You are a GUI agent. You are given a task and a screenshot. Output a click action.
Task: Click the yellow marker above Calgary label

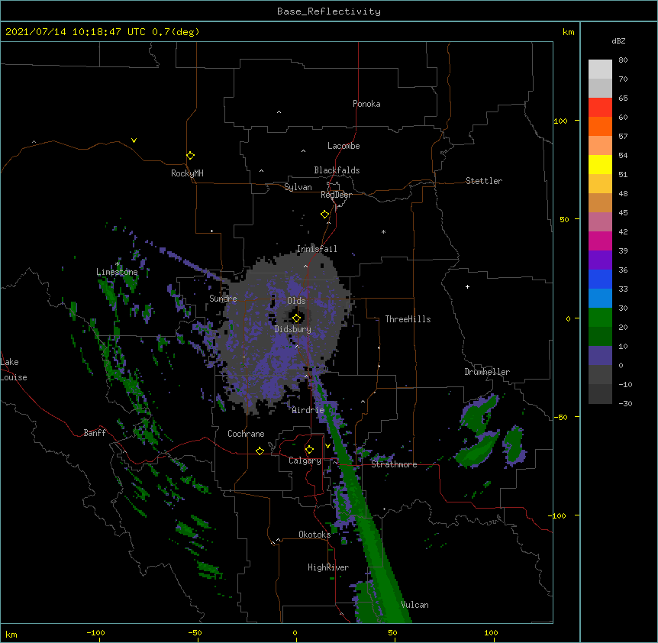click(x=309, y=450)
